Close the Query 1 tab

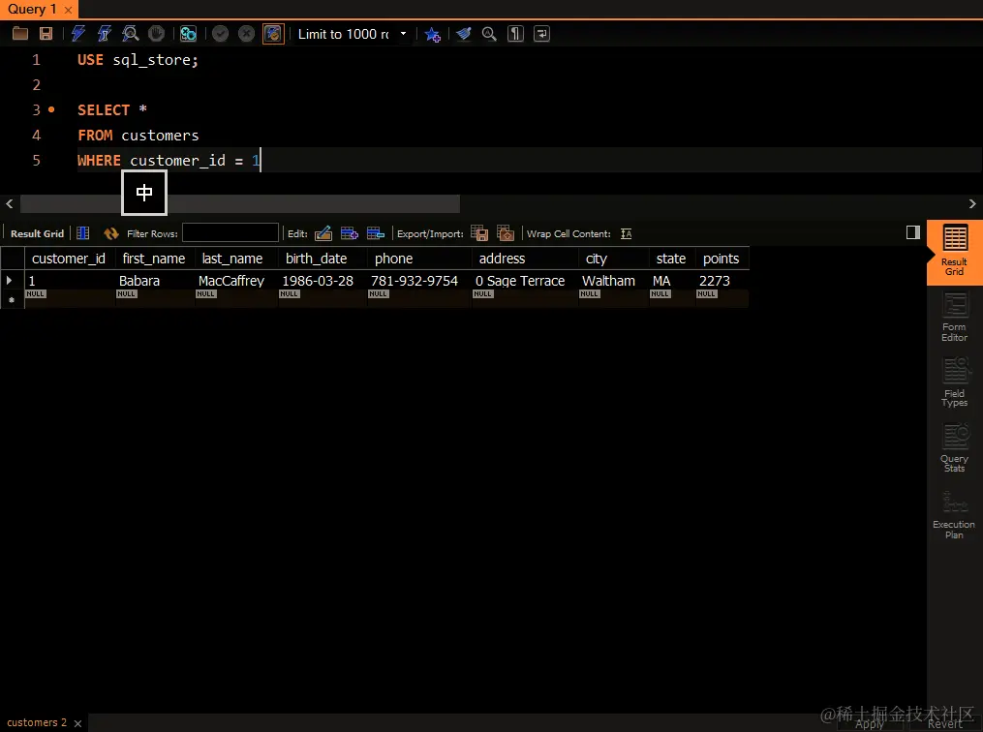68,10
